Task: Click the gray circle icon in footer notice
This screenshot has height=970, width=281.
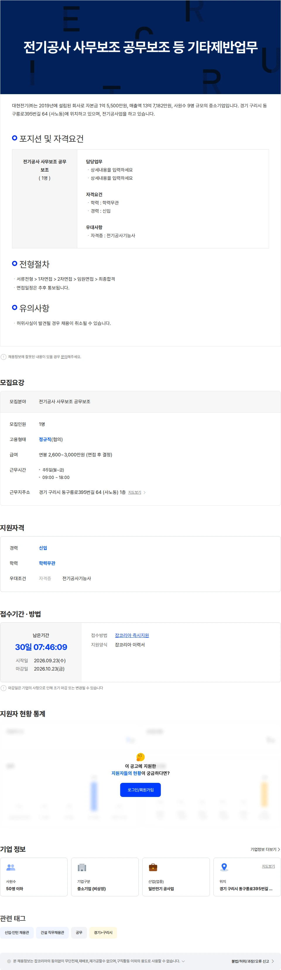Action: 9,961
